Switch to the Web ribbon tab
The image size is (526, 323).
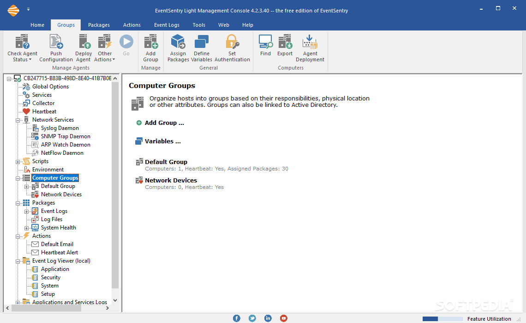[224, 25]
